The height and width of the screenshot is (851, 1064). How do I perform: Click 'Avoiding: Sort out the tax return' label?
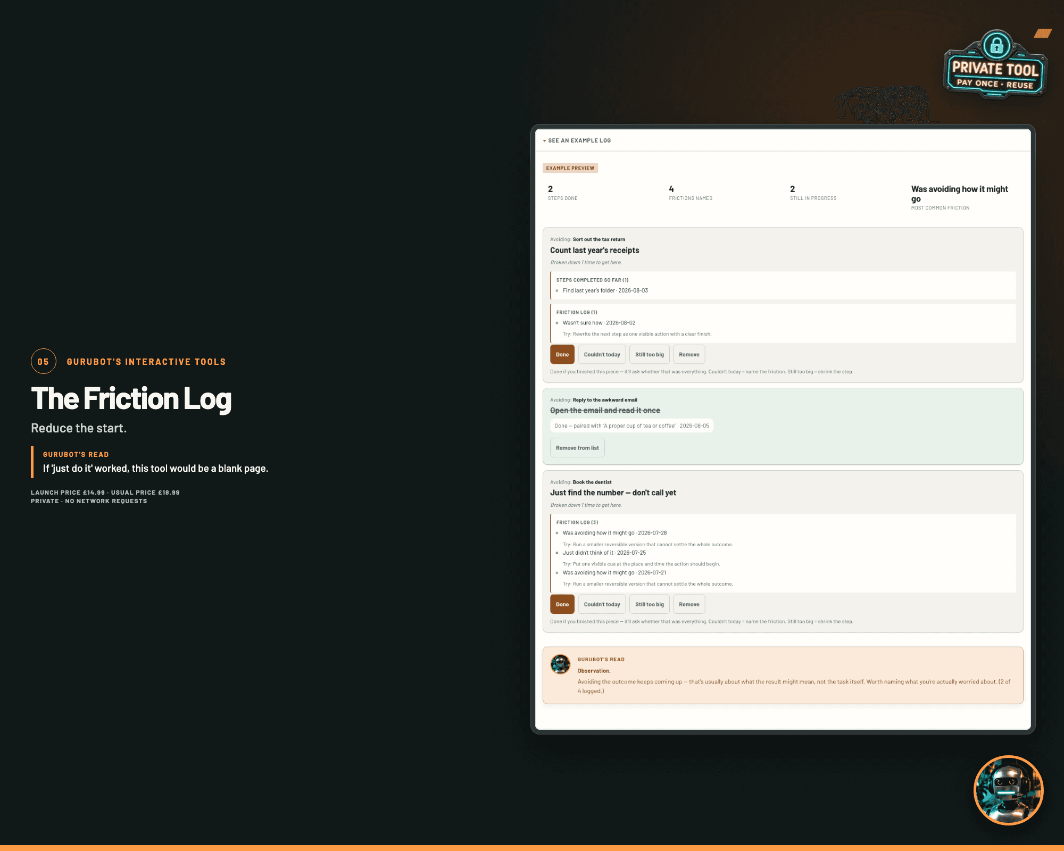(587, 239)
